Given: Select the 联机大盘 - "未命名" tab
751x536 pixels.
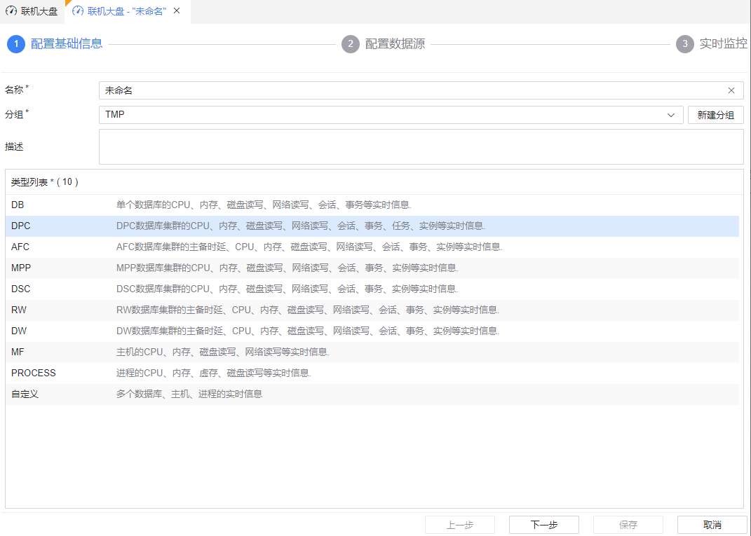Looking at the screenshot, I should [x=126, y=11].
